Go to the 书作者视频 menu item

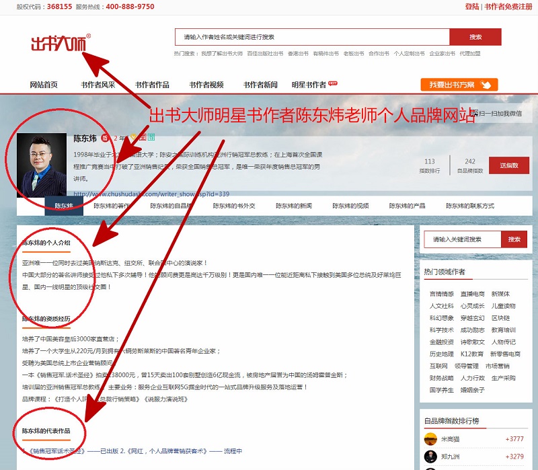tap(206, 85)
